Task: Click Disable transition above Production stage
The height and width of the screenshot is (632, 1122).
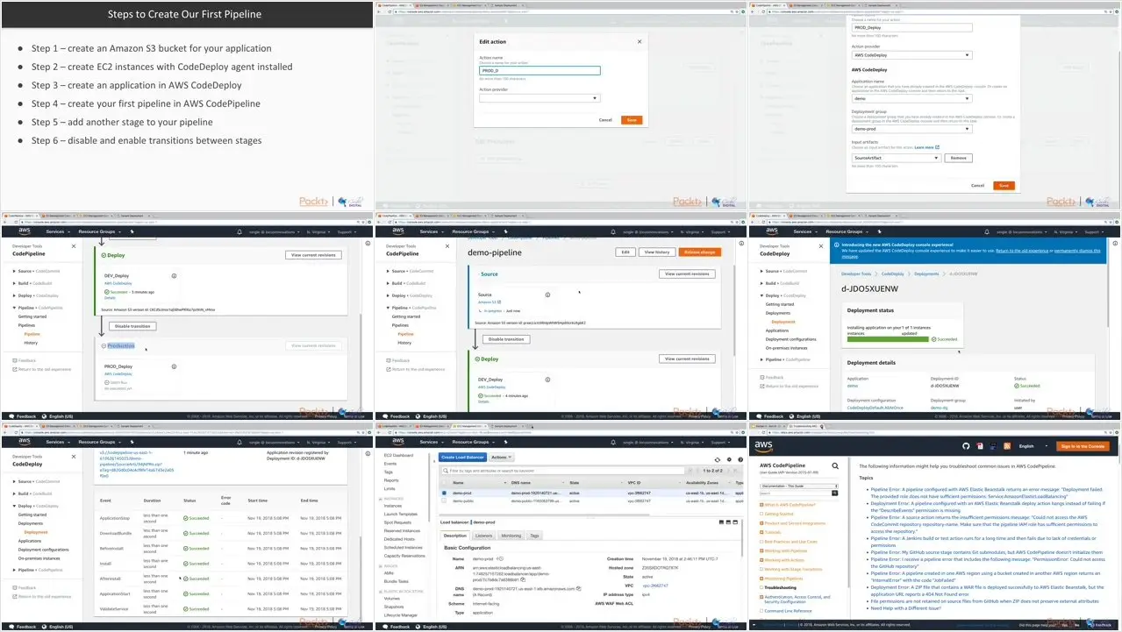Action: (x=133, y=326)
